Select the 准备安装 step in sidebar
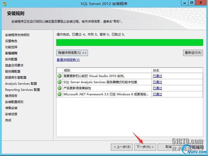The width and height of the screenshot is (208, 156). click(11, 108)
